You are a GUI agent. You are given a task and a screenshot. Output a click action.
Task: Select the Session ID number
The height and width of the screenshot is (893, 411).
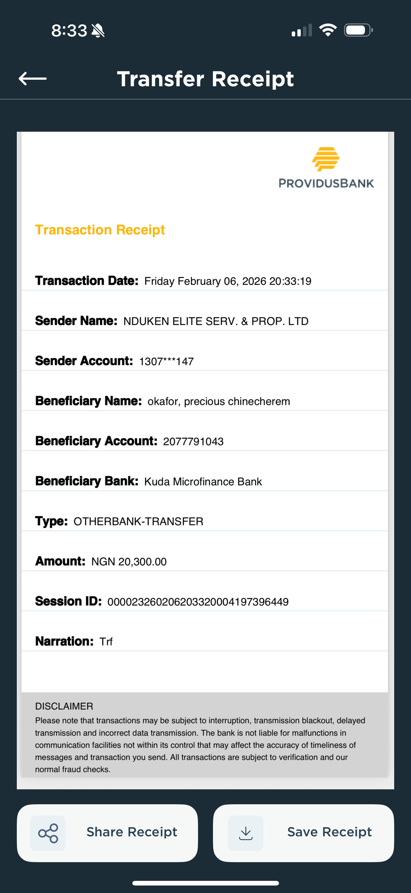(198, 602)
